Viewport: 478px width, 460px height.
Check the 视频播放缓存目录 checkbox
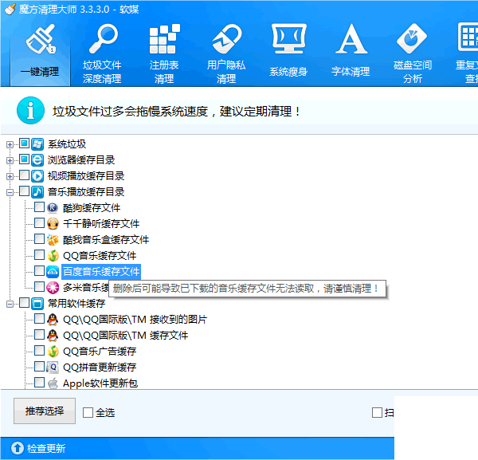point(25,175)
